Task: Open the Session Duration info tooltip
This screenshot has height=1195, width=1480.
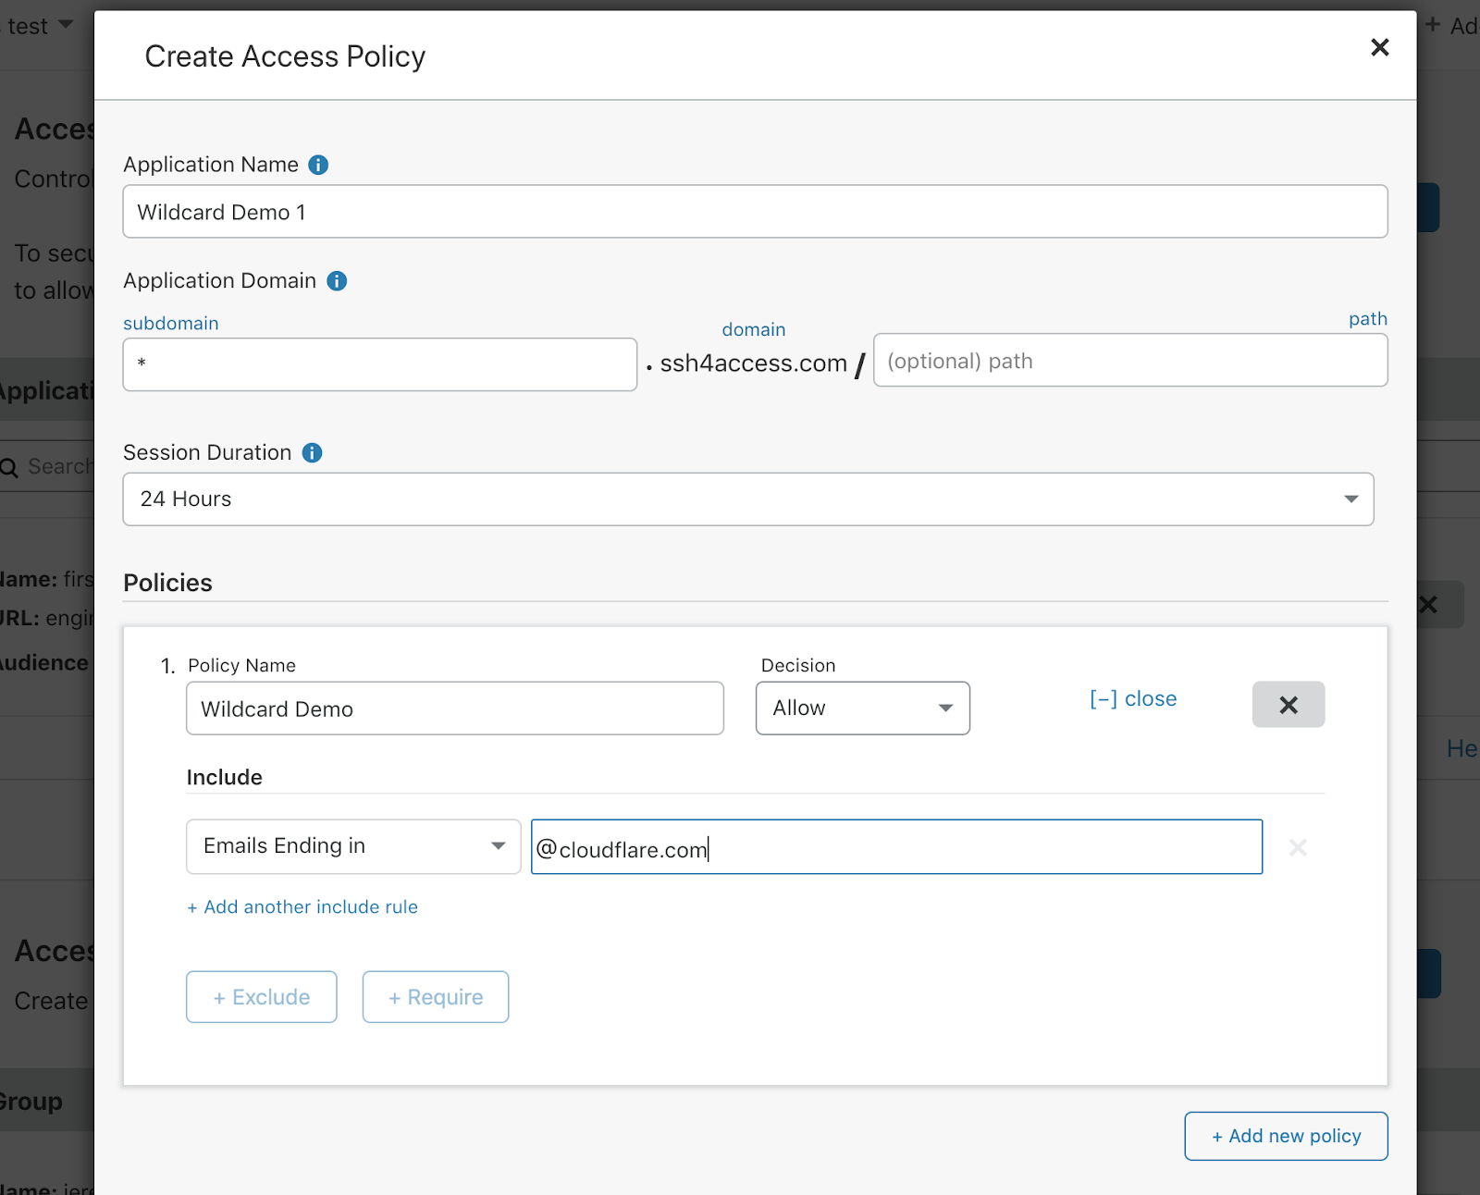Action: (312, 452)
